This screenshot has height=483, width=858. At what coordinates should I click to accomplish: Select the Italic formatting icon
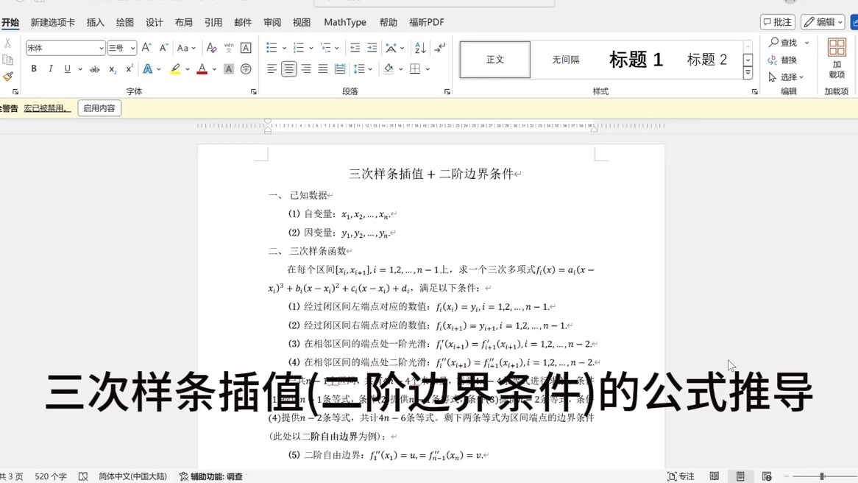click(49, 68)
